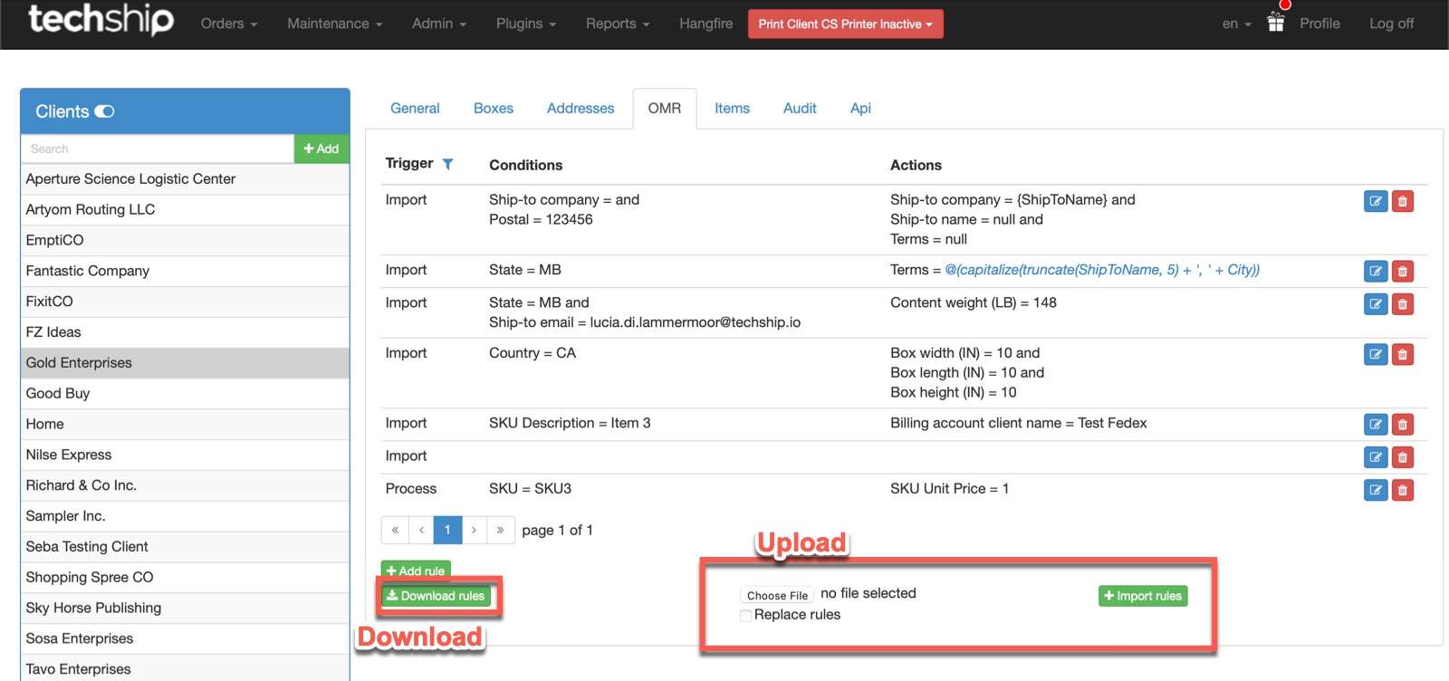Open the Hangfire menu item
This screenshot has height=681, width=1449.
706,24
